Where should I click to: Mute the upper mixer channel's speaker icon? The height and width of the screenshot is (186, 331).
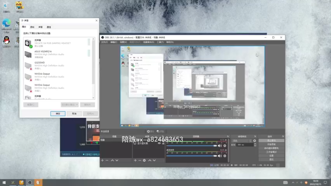pyautogui.click(x=220, y=146)
